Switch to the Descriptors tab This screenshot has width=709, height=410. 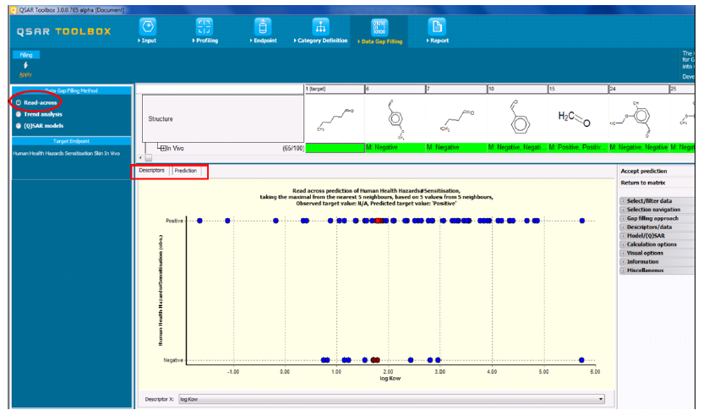tap(151, 171)
